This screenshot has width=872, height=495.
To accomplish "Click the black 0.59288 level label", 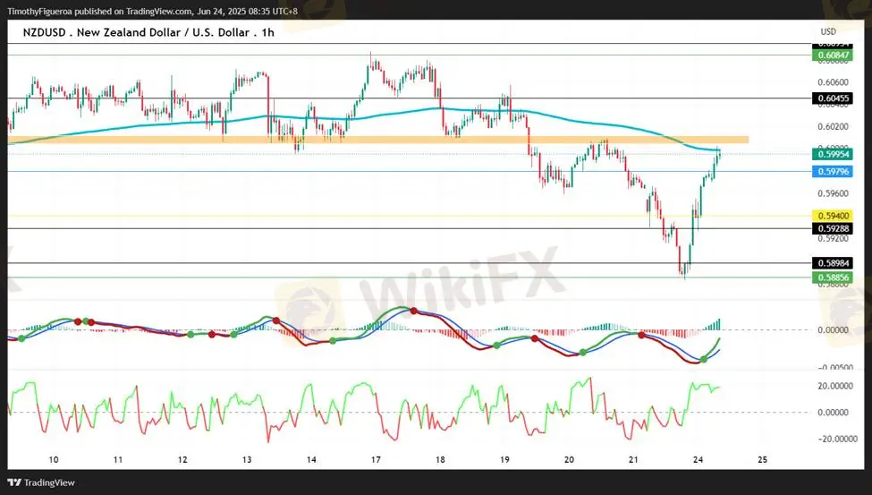I will (x=832, y=228).
